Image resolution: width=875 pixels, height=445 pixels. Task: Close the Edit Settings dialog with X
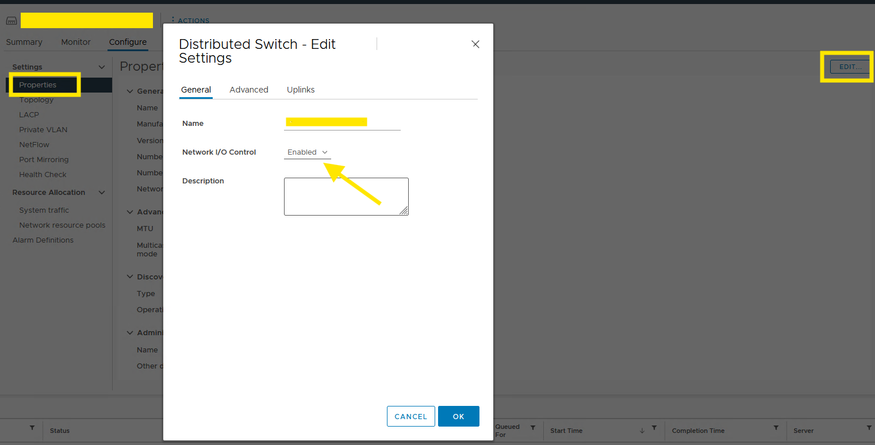coord(475,44)
